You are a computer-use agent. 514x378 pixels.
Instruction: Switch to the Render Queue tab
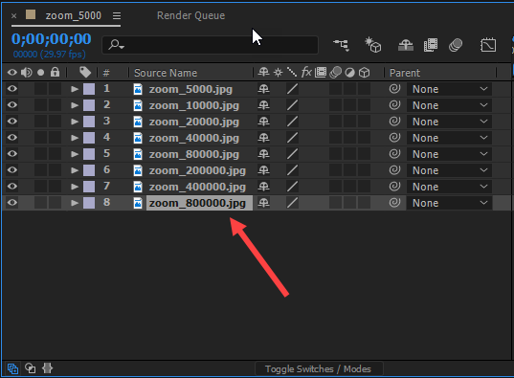[190, 15]
